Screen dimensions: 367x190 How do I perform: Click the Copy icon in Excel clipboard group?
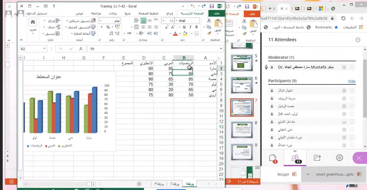pyautogui.click(x=209, y=27)
